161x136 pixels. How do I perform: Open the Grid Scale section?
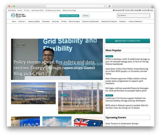coord(55,22)
